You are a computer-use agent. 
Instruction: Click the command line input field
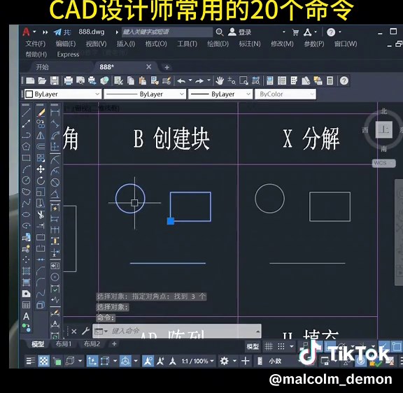pyautogui.click(x=177, y=331)
